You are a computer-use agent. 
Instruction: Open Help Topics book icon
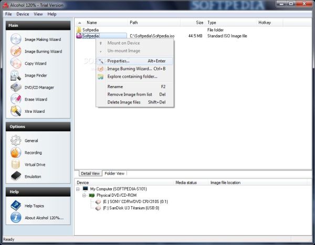point(16,206)
